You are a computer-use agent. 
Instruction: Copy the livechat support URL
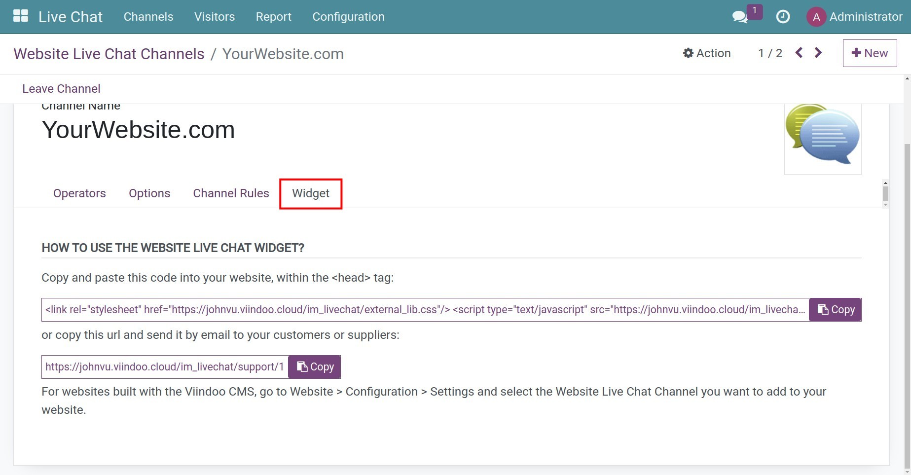315,367
